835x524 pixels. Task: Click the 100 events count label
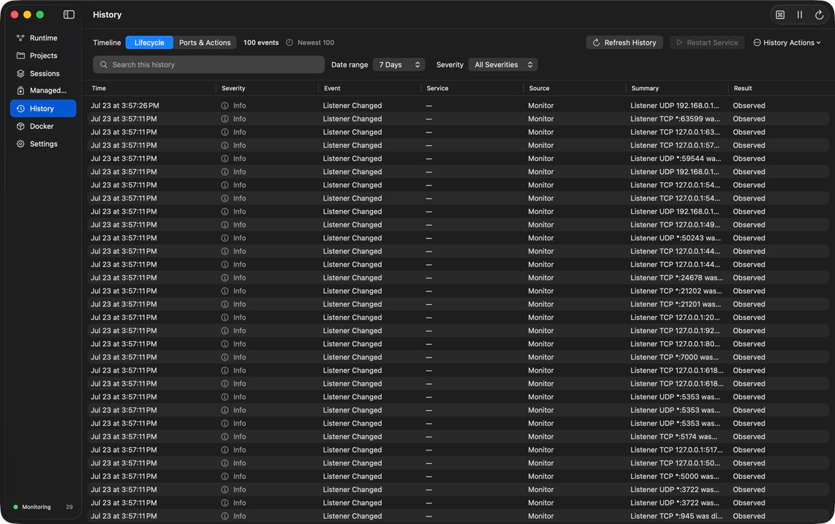[261, 42]
